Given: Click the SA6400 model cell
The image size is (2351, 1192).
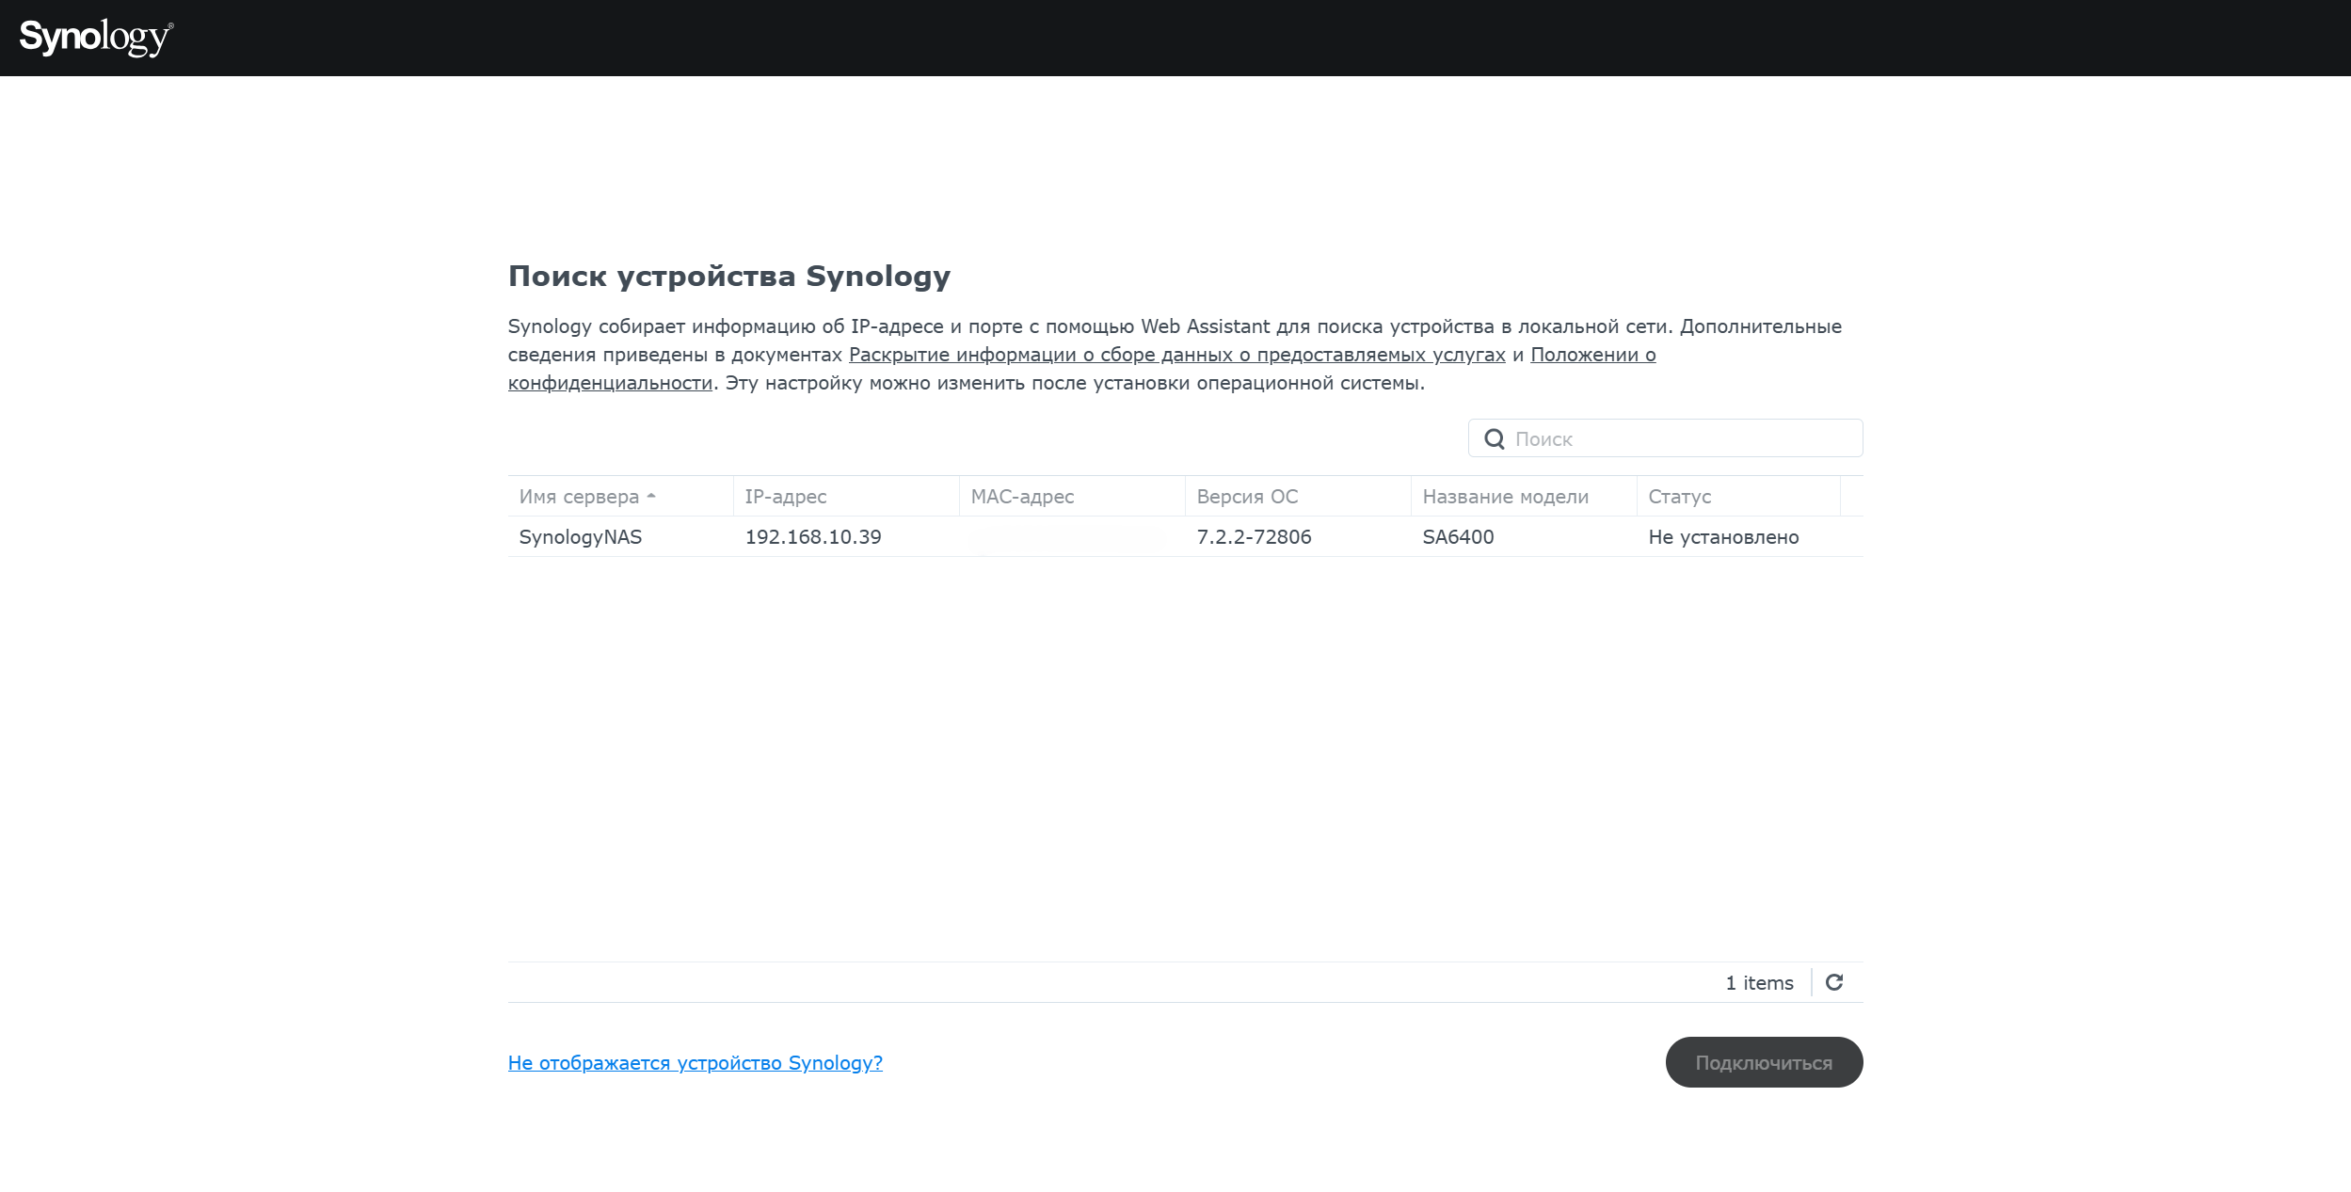Looking at the screenshot, I should coord(1458,536).
